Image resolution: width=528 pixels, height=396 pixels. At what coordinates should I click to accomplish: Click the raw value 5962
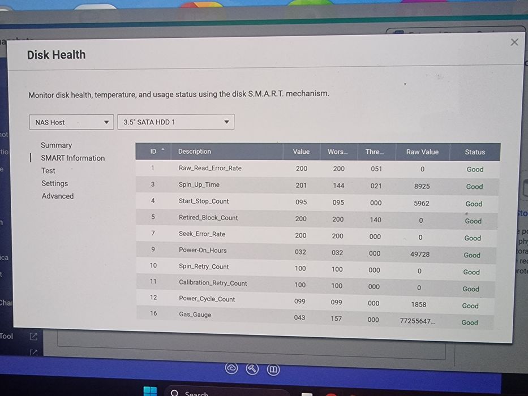(x=421, y=204)
